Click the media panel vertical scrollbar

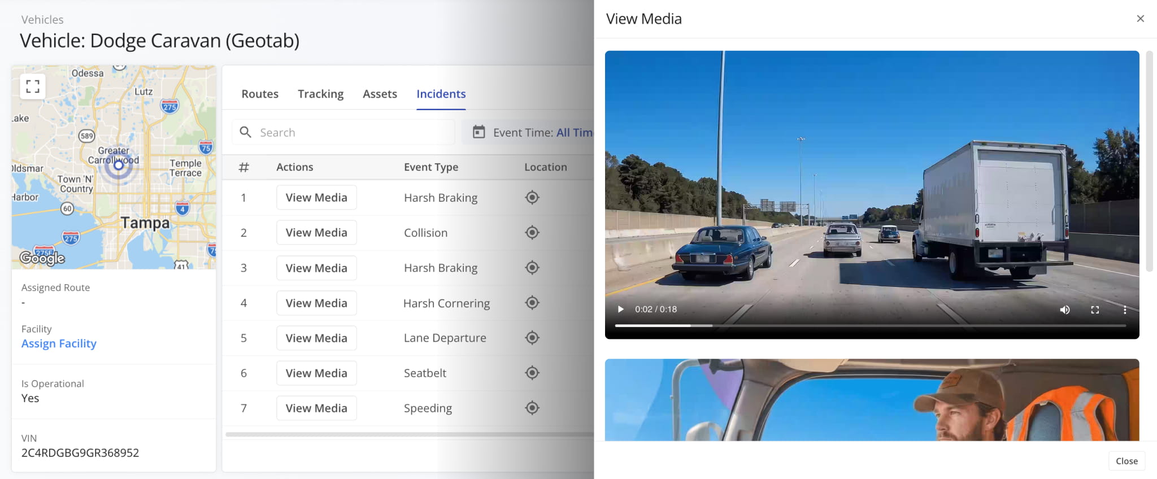1149,161
